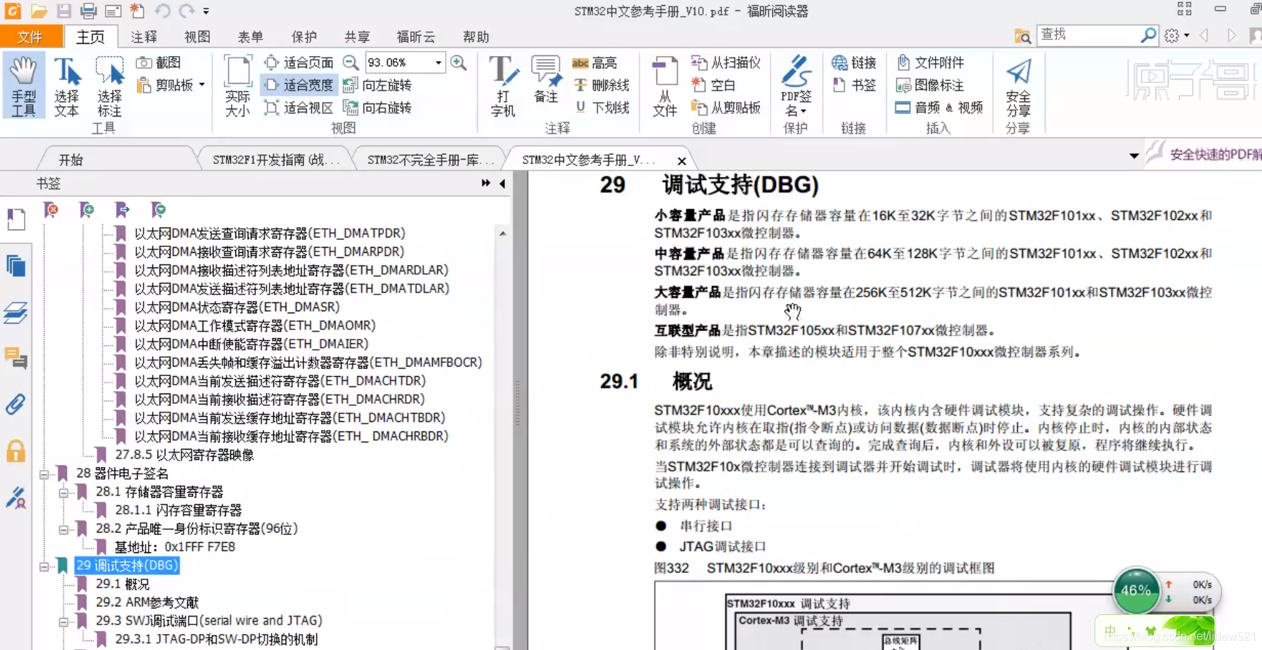This screenshot has width=1262, height=650.
Task: Close the STM32中文参考手册 document tab
Action: click(682, 161)
